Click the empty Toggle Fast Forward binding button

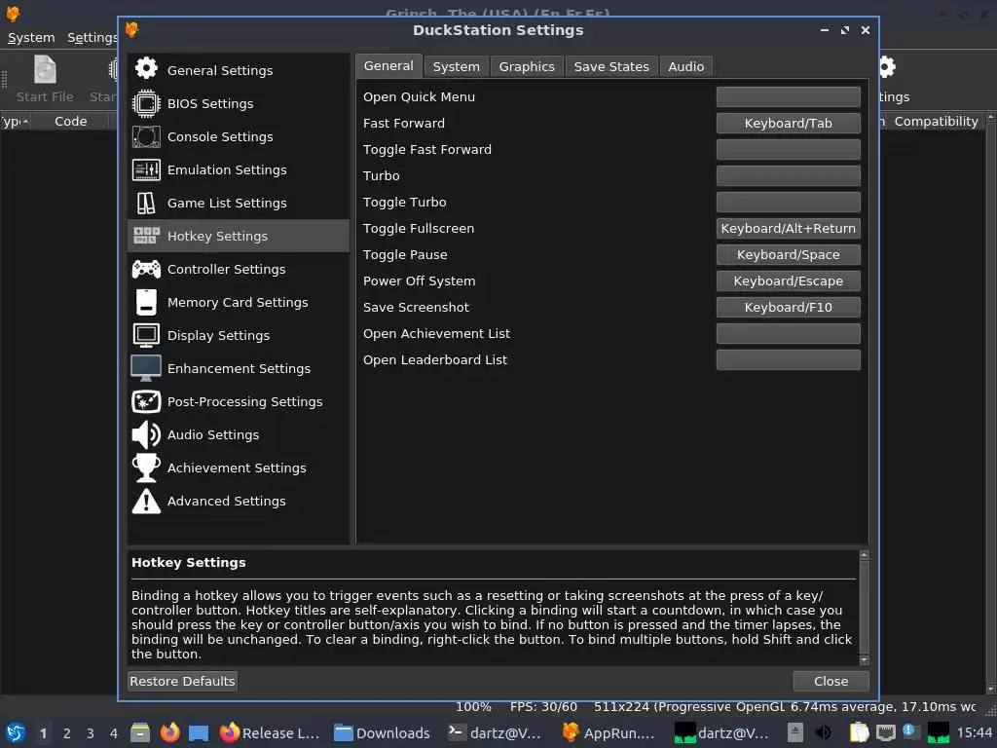(788, 149)
